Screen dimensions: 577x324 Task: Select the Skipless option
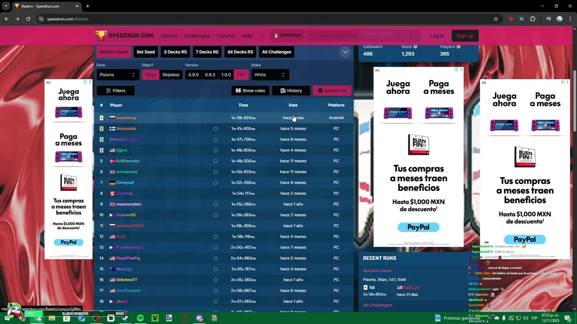pyautogui.click(x=171, y=75)
